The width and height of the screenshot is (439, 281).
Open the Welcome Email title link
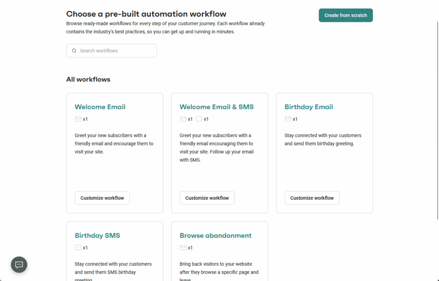[x=100, y=107]
